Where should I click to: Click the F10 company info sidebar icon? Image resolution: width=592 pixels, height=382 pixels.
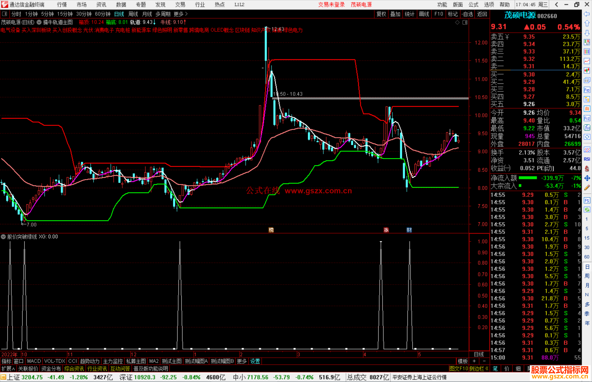587,90
